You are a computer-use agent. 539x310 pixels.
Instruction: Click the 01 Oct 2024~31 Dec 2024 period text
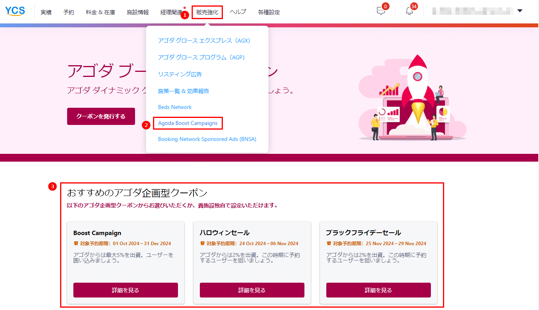tap(142, 244)
